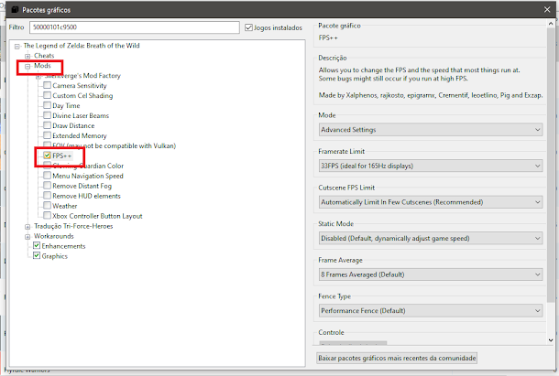
Task: Enable the Remove HUD elements checkbox
Action: pos(47,196)
